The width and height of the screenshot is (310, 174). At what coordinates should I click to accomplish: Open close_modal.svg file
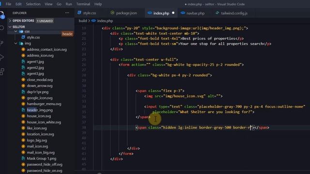pos(40,80)
